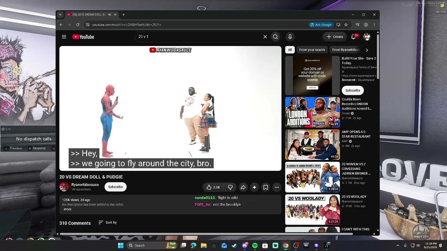Reload the YouTube page
The image size is (447, 251).
78,25
